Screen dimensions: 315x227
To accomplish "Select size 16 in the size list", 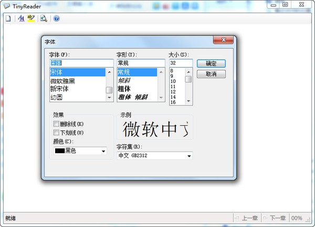I will pyautogui.click(x=177, y=102).
